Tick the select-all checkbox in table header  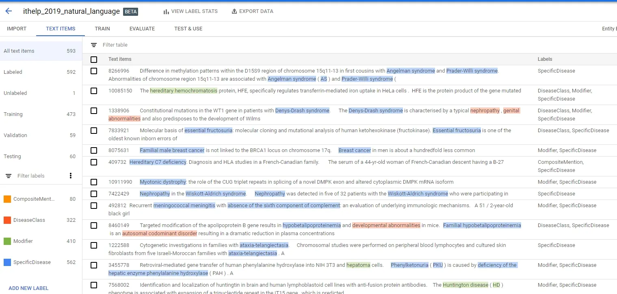[94, 60]
